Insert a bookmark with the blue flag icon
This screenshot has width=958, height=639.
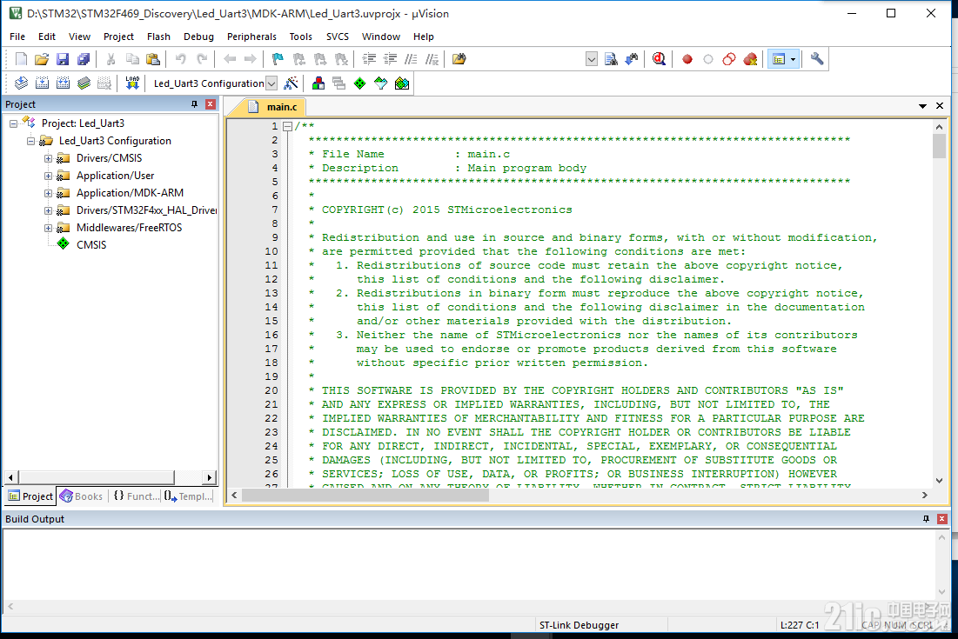278,59
